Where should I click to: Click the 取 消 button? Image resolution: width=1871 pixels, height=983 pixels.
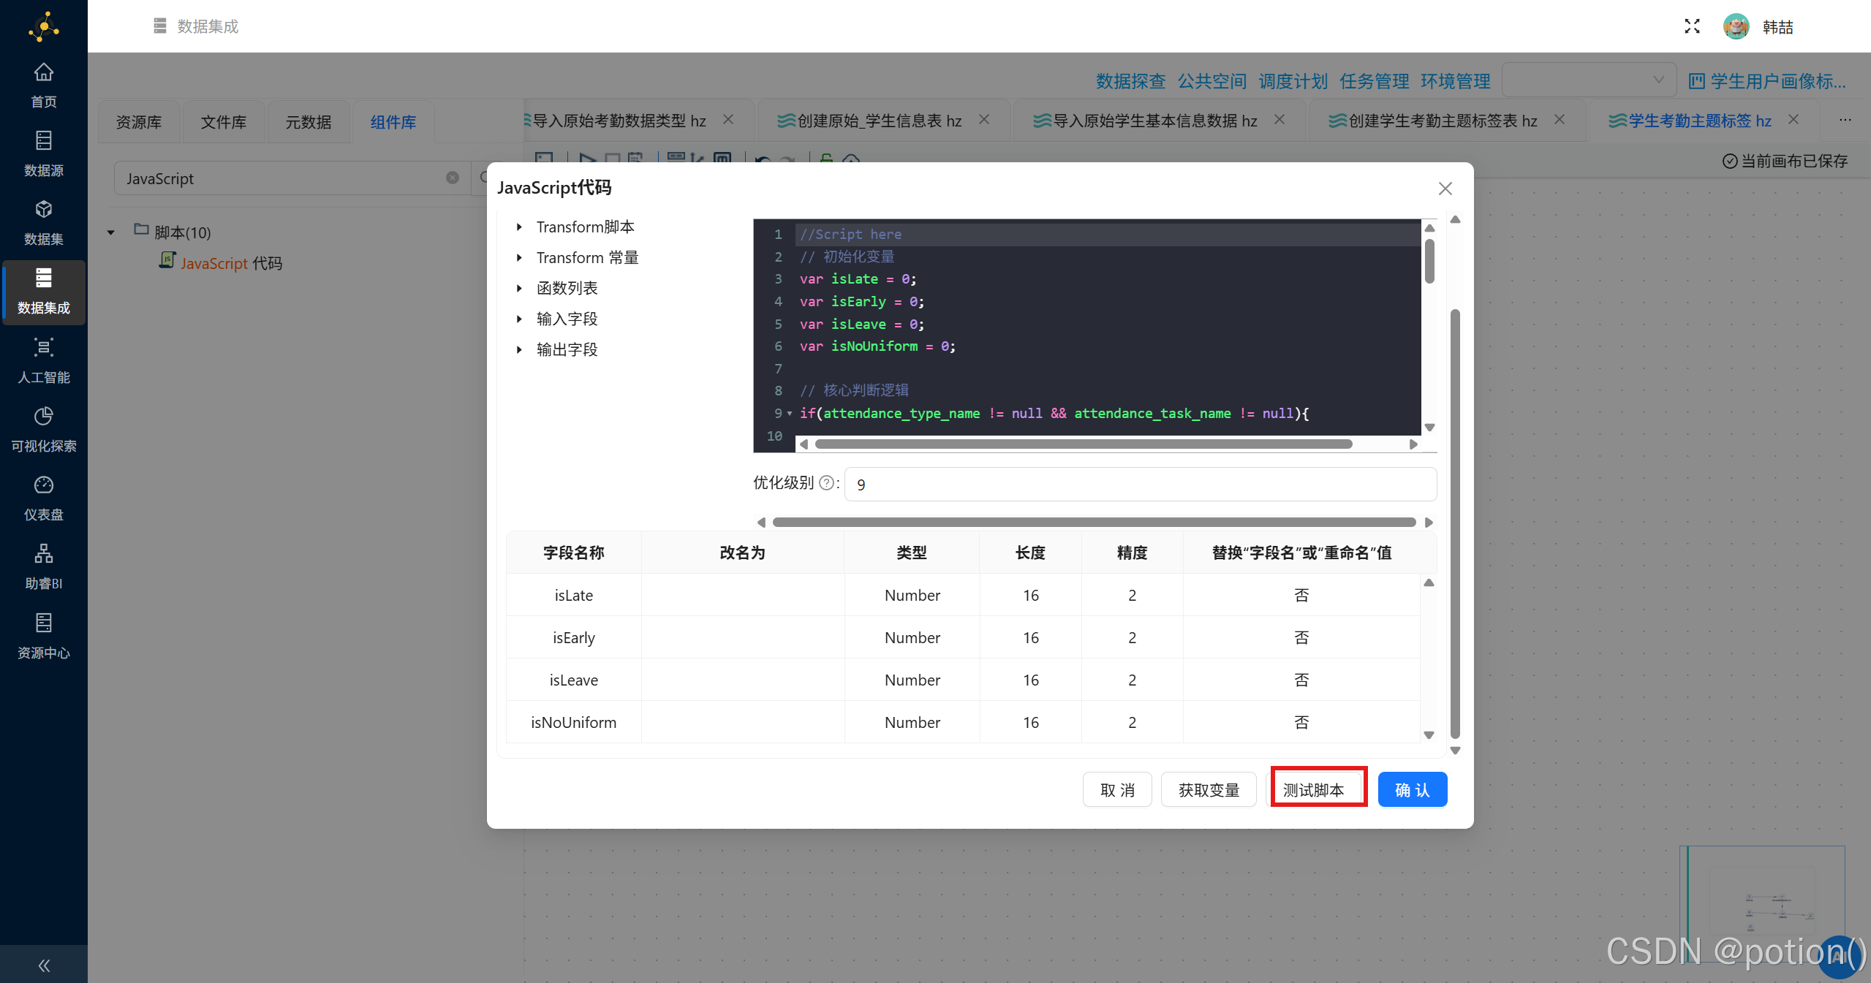[1117, 789]
